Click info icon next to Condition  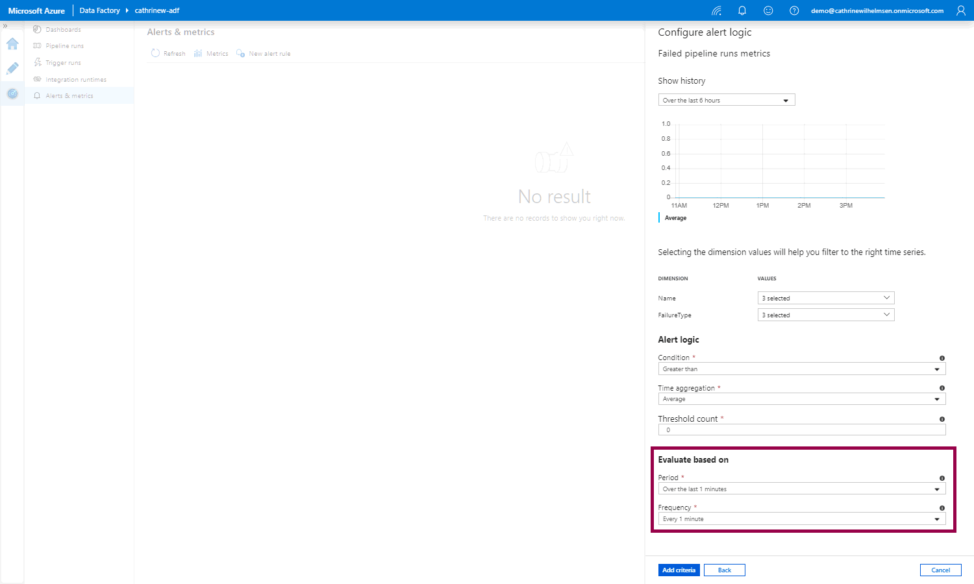942,358
